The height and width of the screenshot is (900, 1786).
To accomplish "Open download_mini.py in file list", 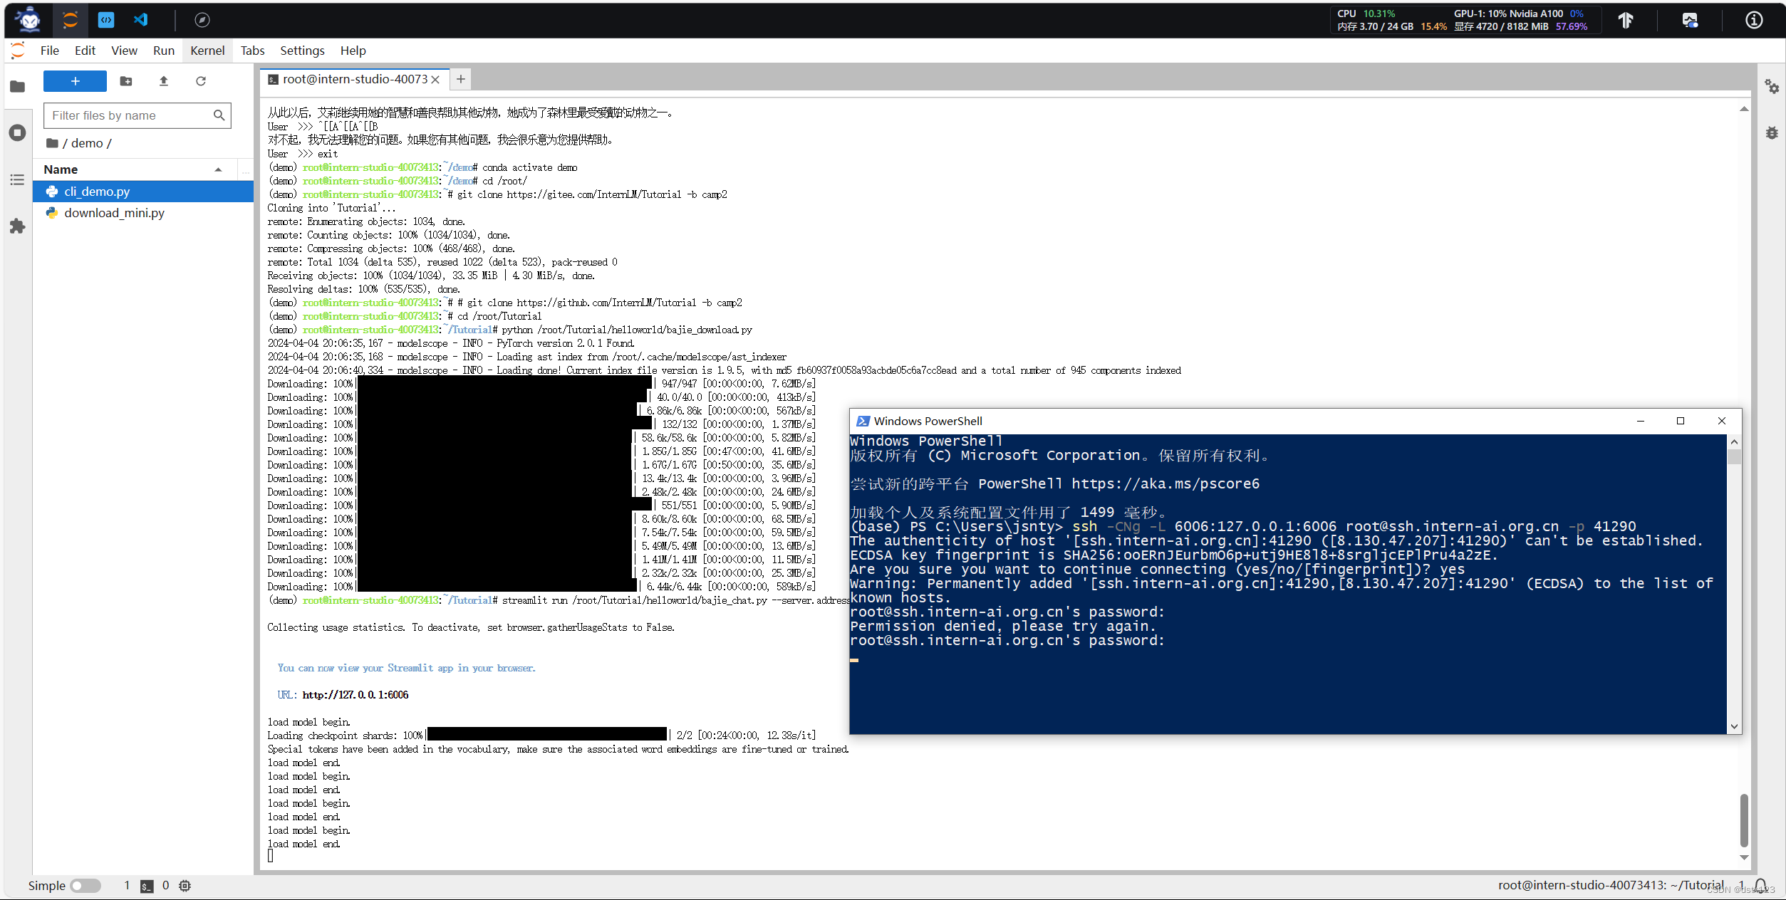I will tap(114, 213).
